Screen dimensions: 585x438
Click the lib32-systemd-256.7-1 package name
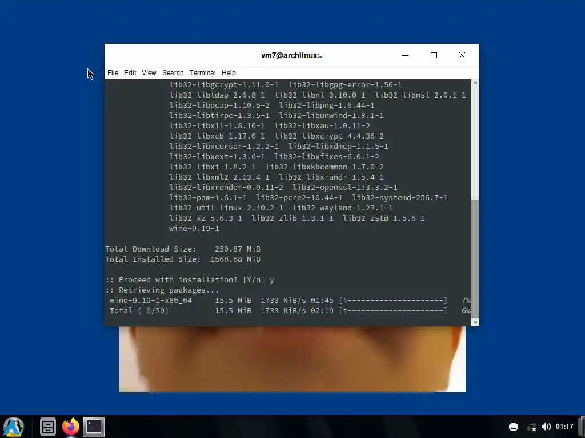(x=399, y=197)
